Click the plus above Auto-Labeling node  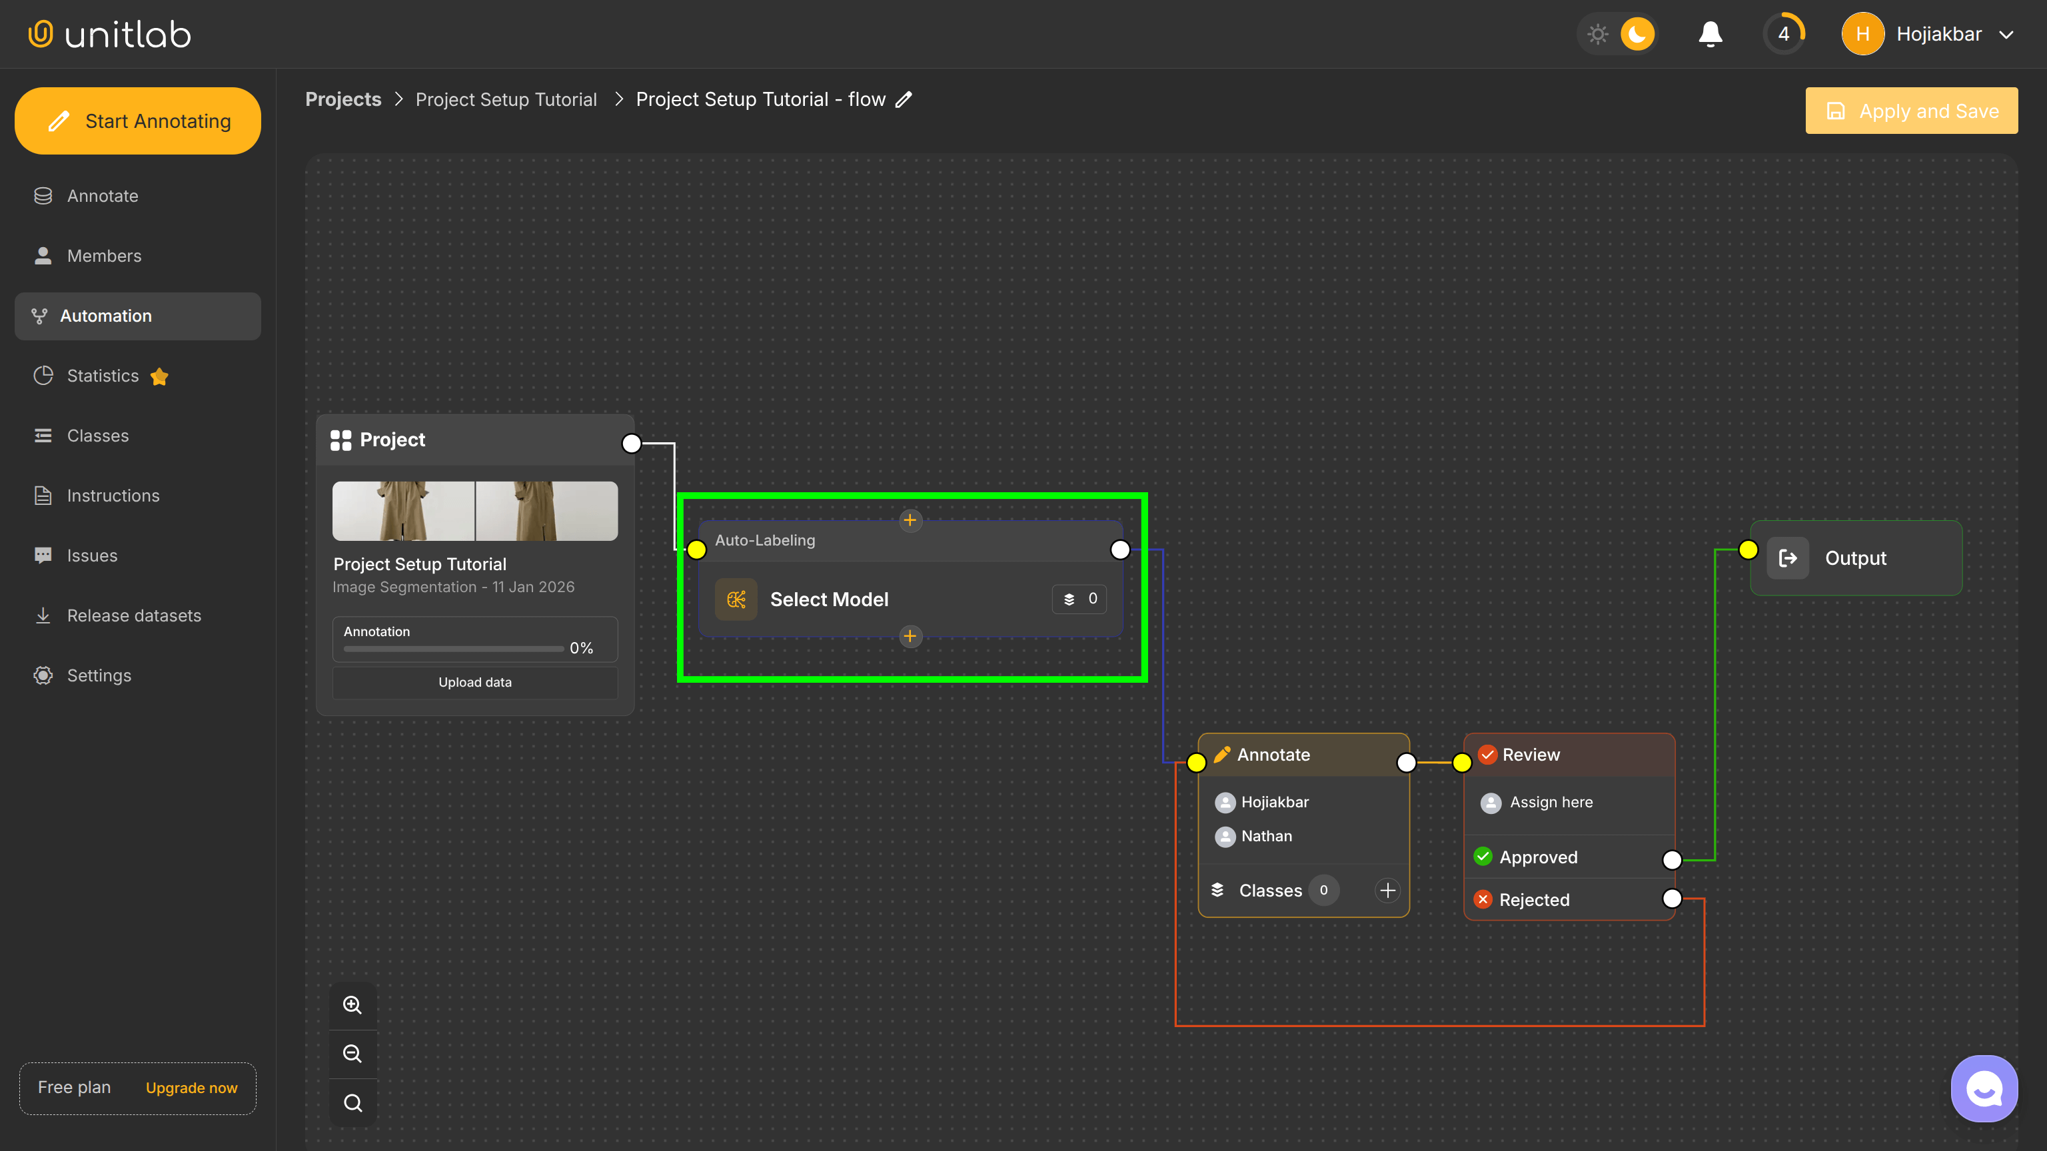(x=911, y=520)
